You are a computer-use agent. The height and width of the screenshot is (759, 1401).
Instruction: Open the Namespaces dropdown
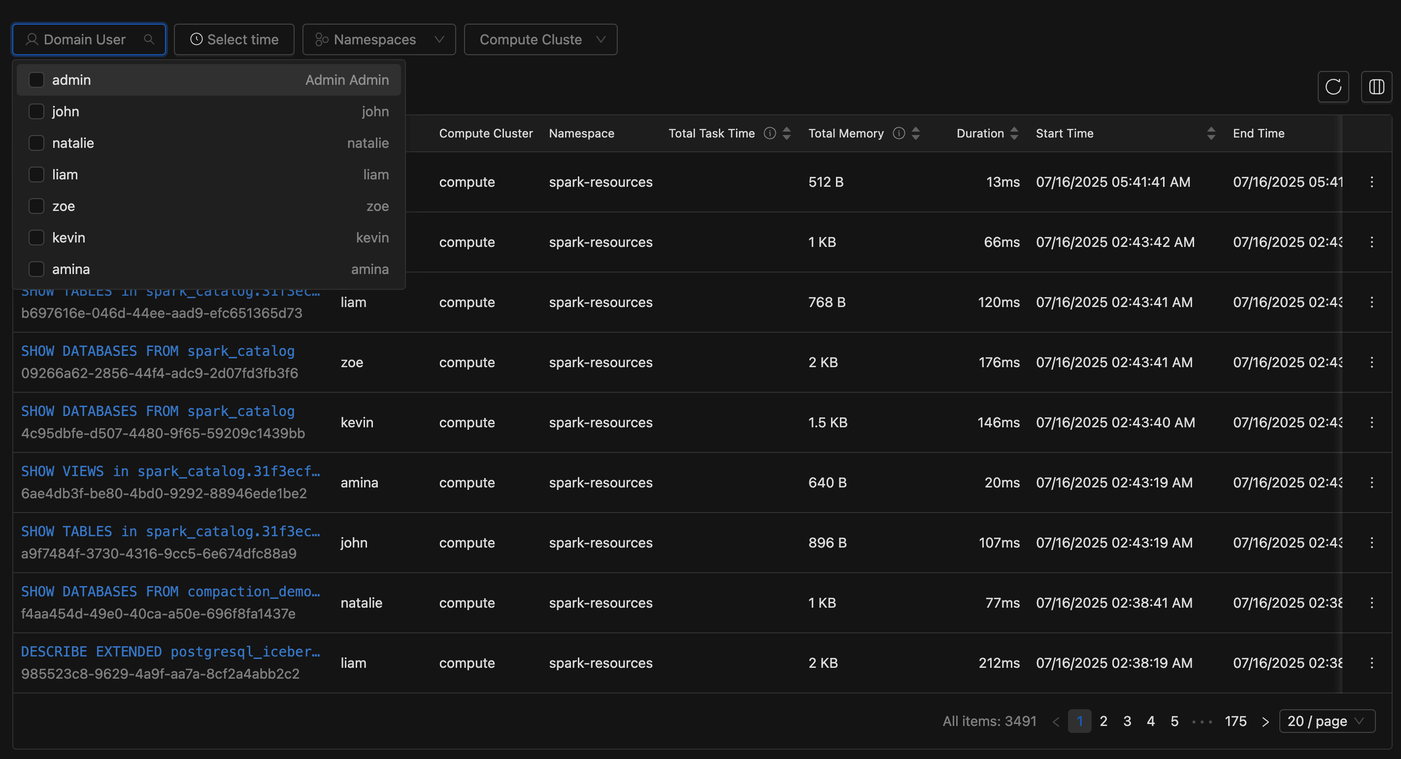pyautogui.click(x=379, y=39)
